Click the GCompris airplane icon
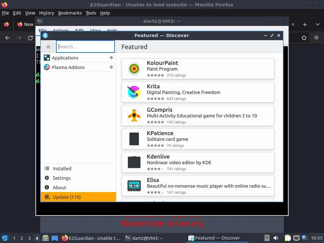 click(134, 115)
